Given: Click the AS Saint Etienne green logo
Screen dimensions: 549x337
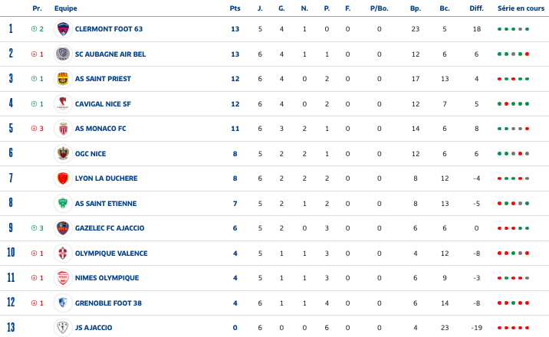Looking at the screenshot, I should coord(63,204).
